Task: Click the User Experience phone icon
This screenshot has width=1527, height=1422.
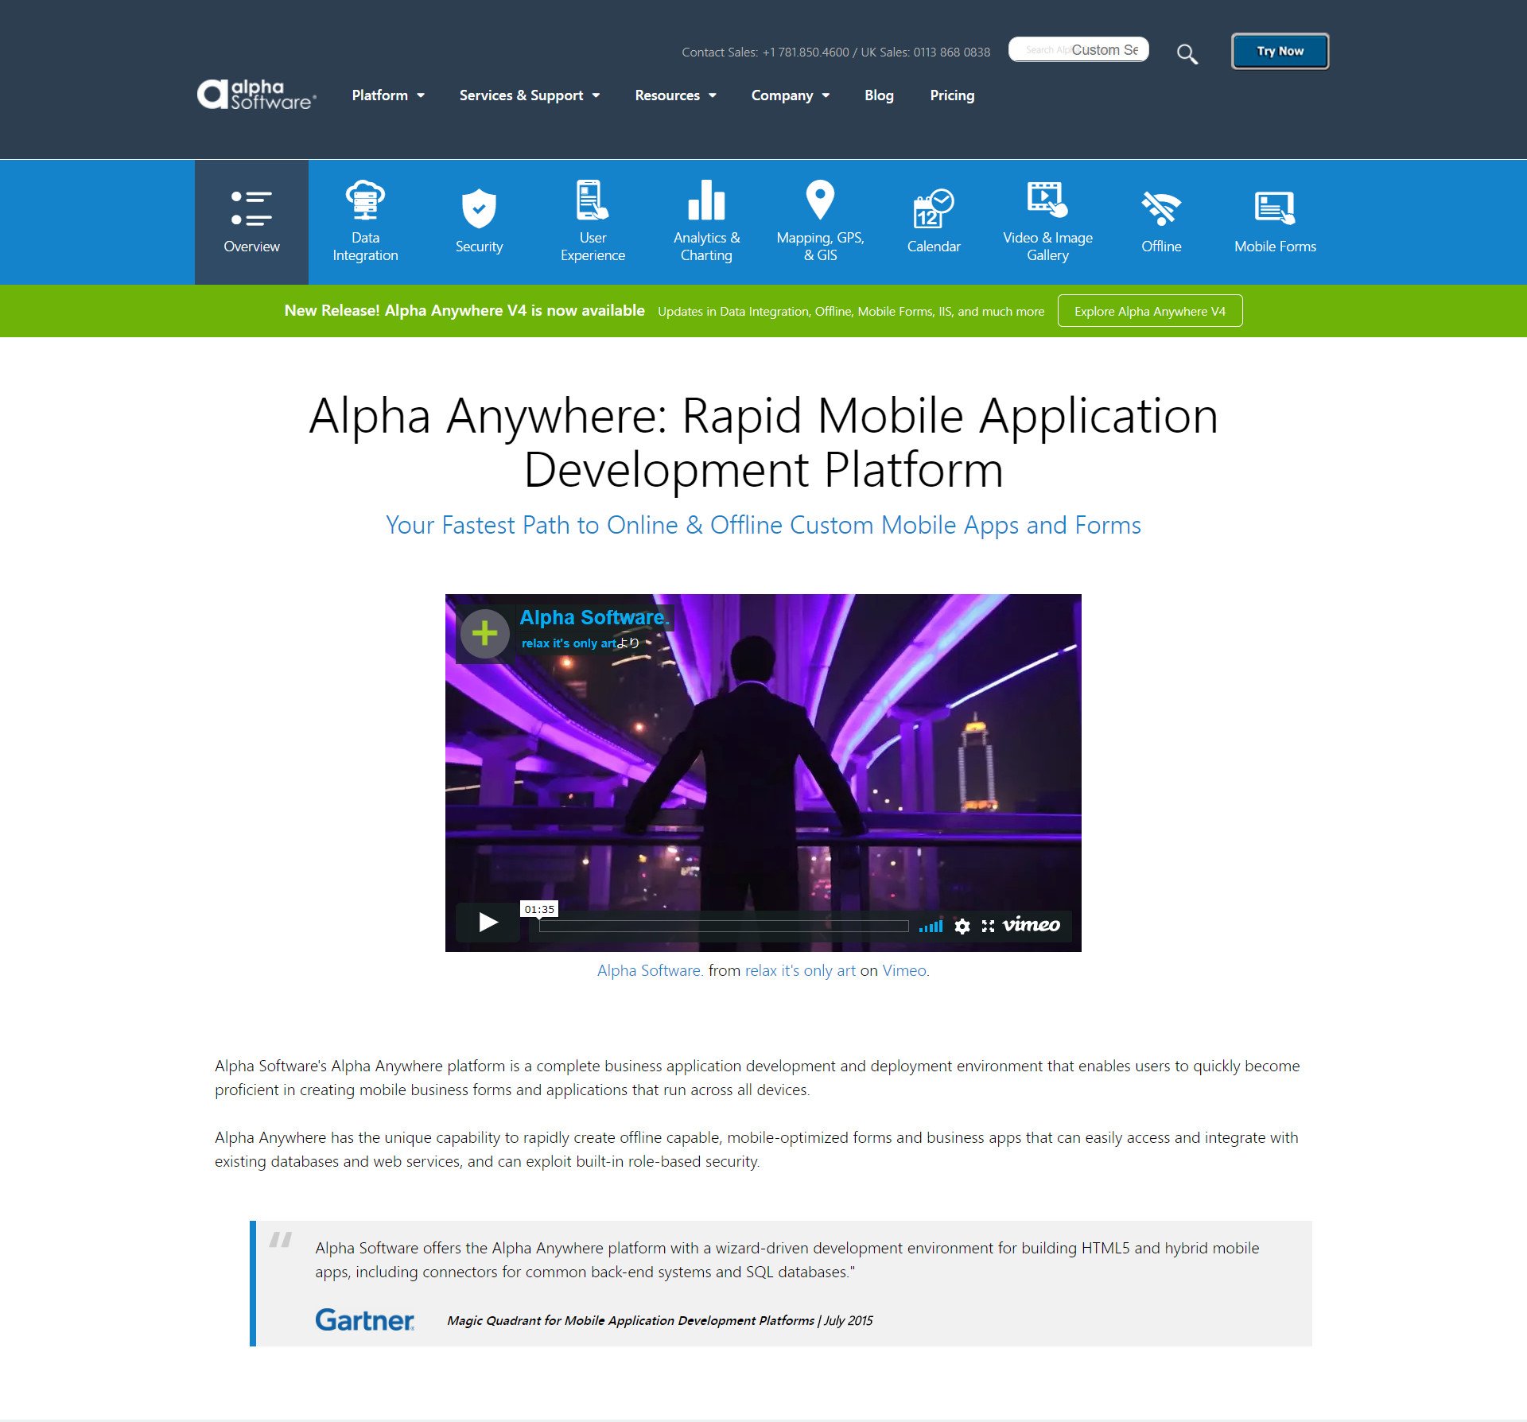Action: [593, 200]
